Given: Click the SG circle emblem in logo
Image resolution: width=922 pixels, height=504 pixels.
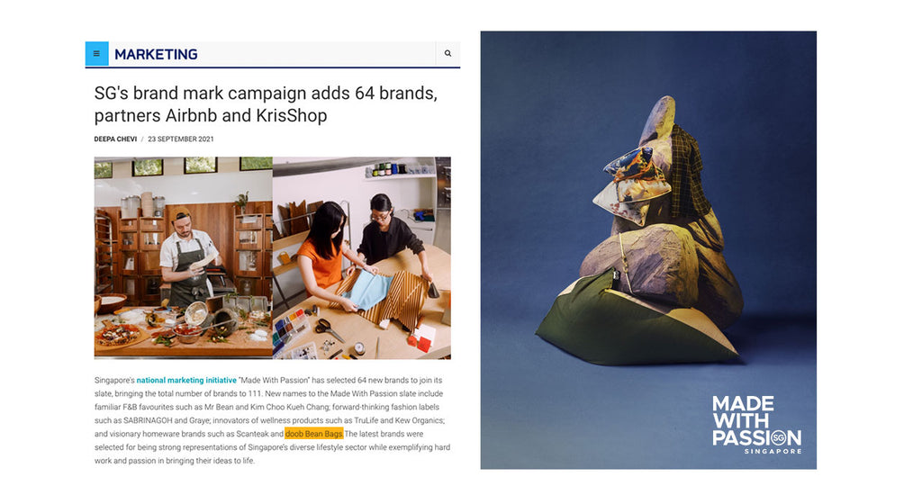Looking at the screenshot, I should 779,437.
